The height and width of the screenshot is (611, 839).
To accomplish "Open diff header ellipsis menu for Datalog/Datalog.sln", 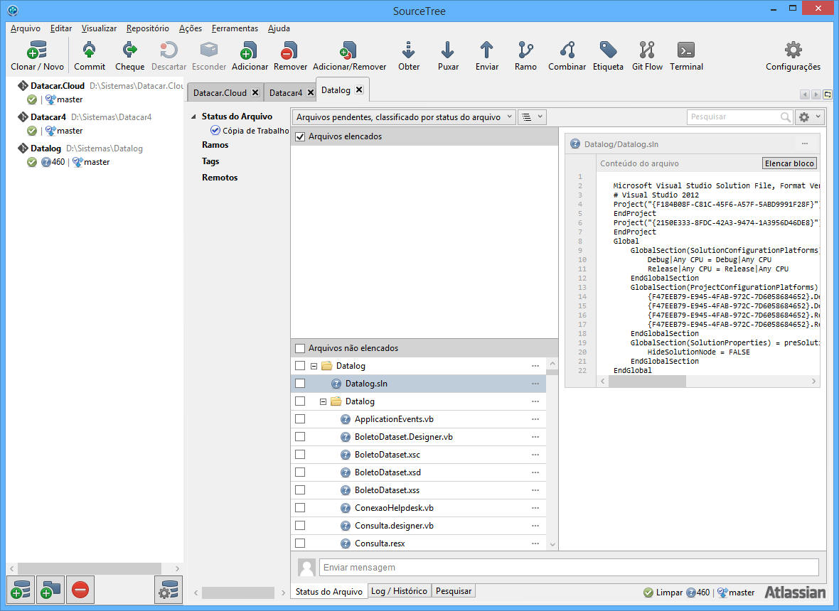I will [805, 144].
